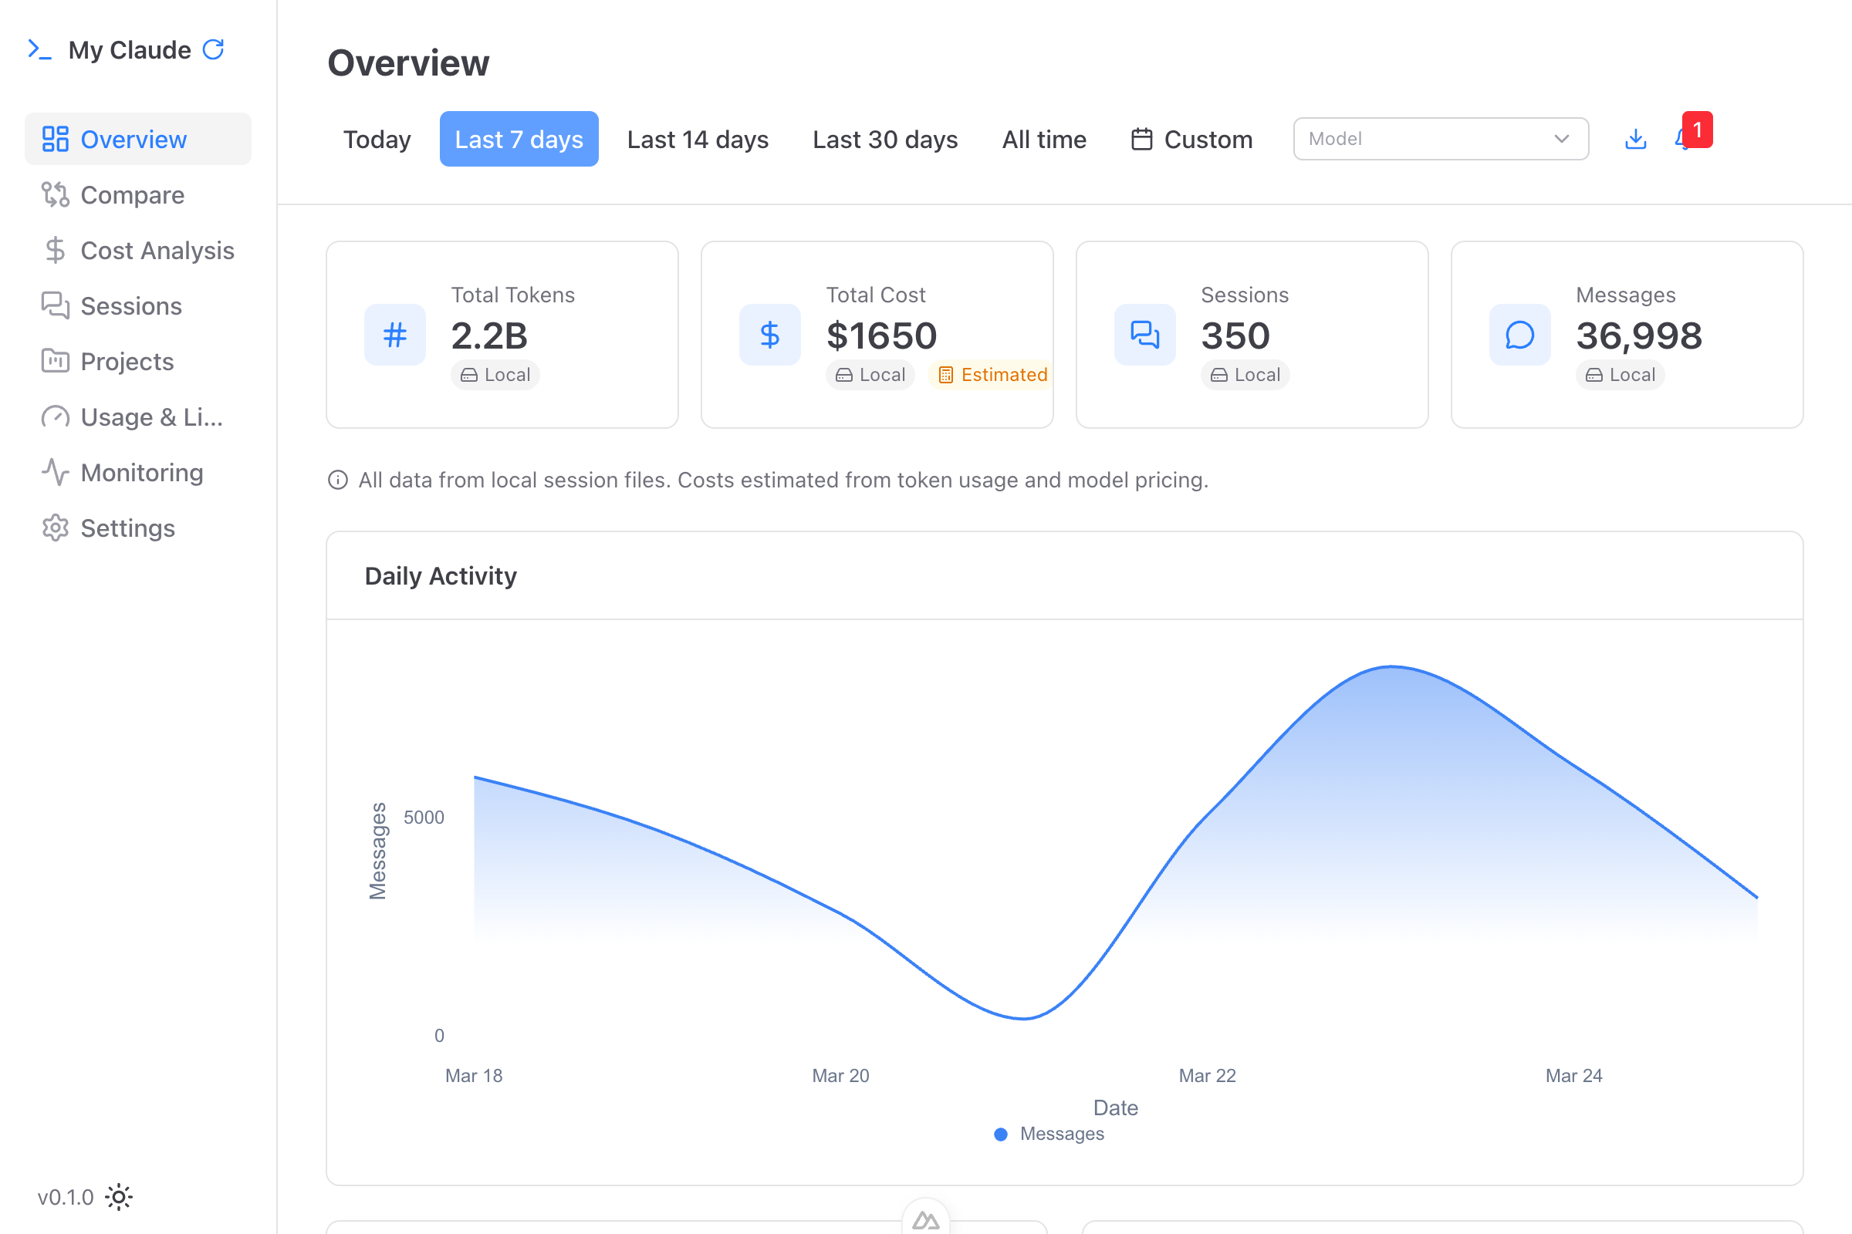Click the Overview grid icon in the sidebar
1852x1234 pixels.
(x=55, y=140)
